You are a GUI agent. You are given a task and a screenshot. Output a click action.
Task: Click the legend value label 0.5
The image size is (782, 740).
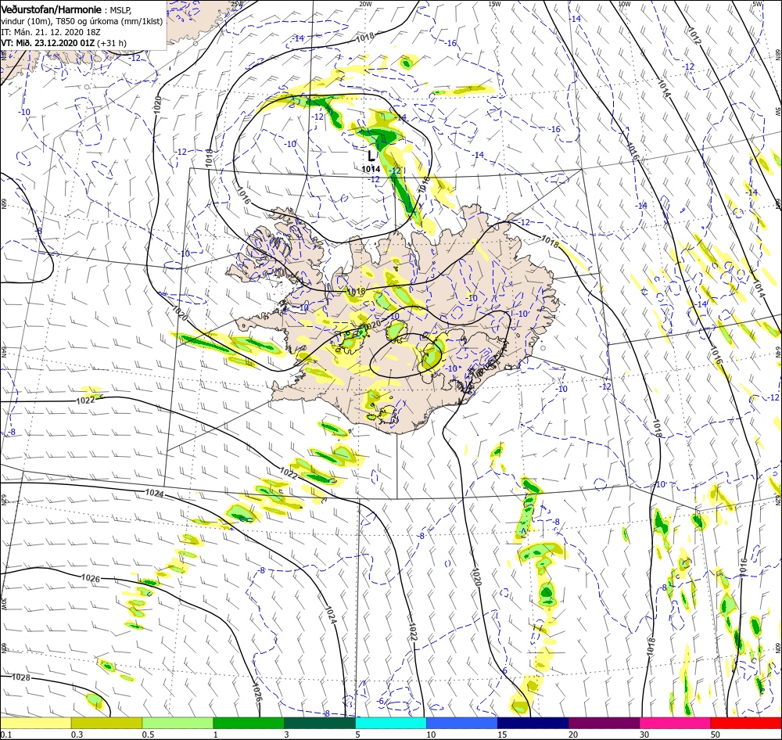[x=148, y=735]
